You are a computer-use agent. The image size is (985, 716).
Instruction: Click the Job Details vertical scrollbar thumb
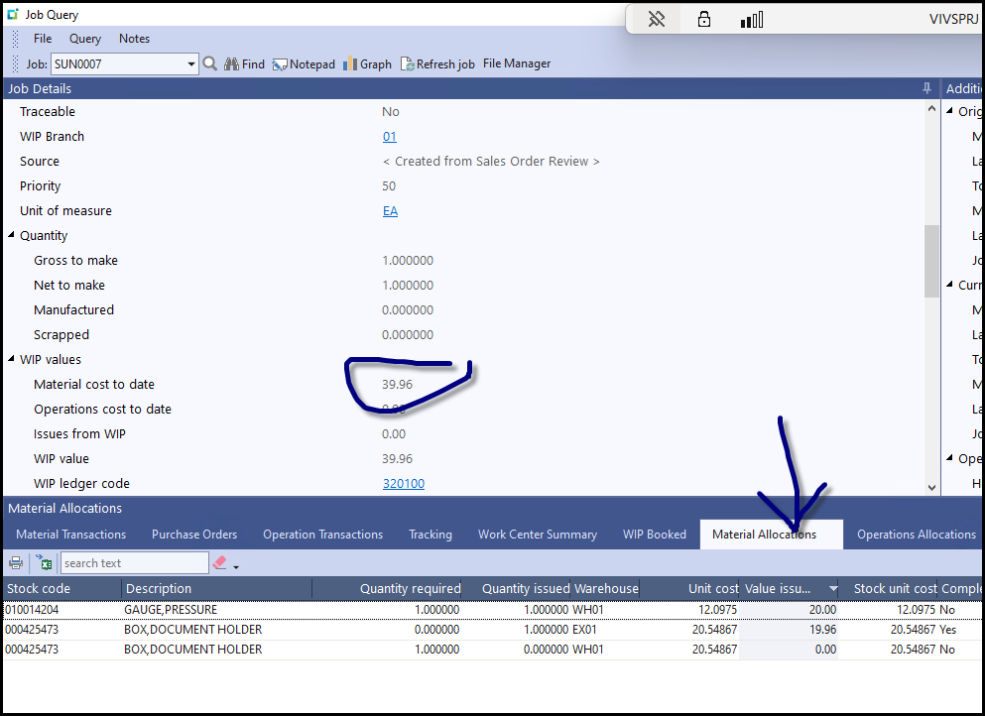(x=931, y=260)
